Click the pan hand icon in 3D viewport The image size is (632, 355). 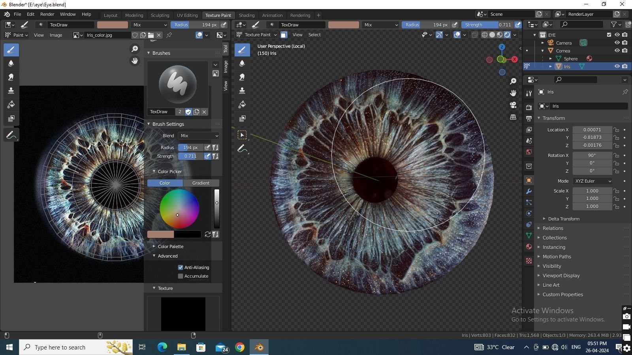pyautogui.click(x=513, y=93)
